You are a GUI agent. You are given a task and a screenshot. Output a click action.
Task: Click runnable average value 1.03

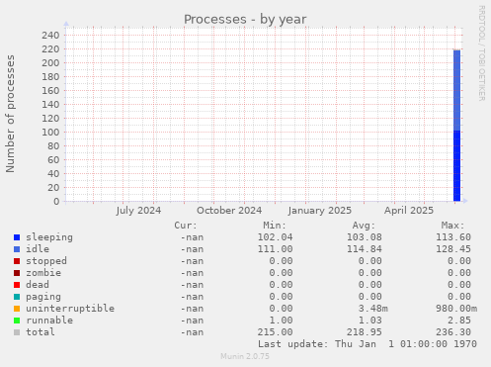(370, 321)
